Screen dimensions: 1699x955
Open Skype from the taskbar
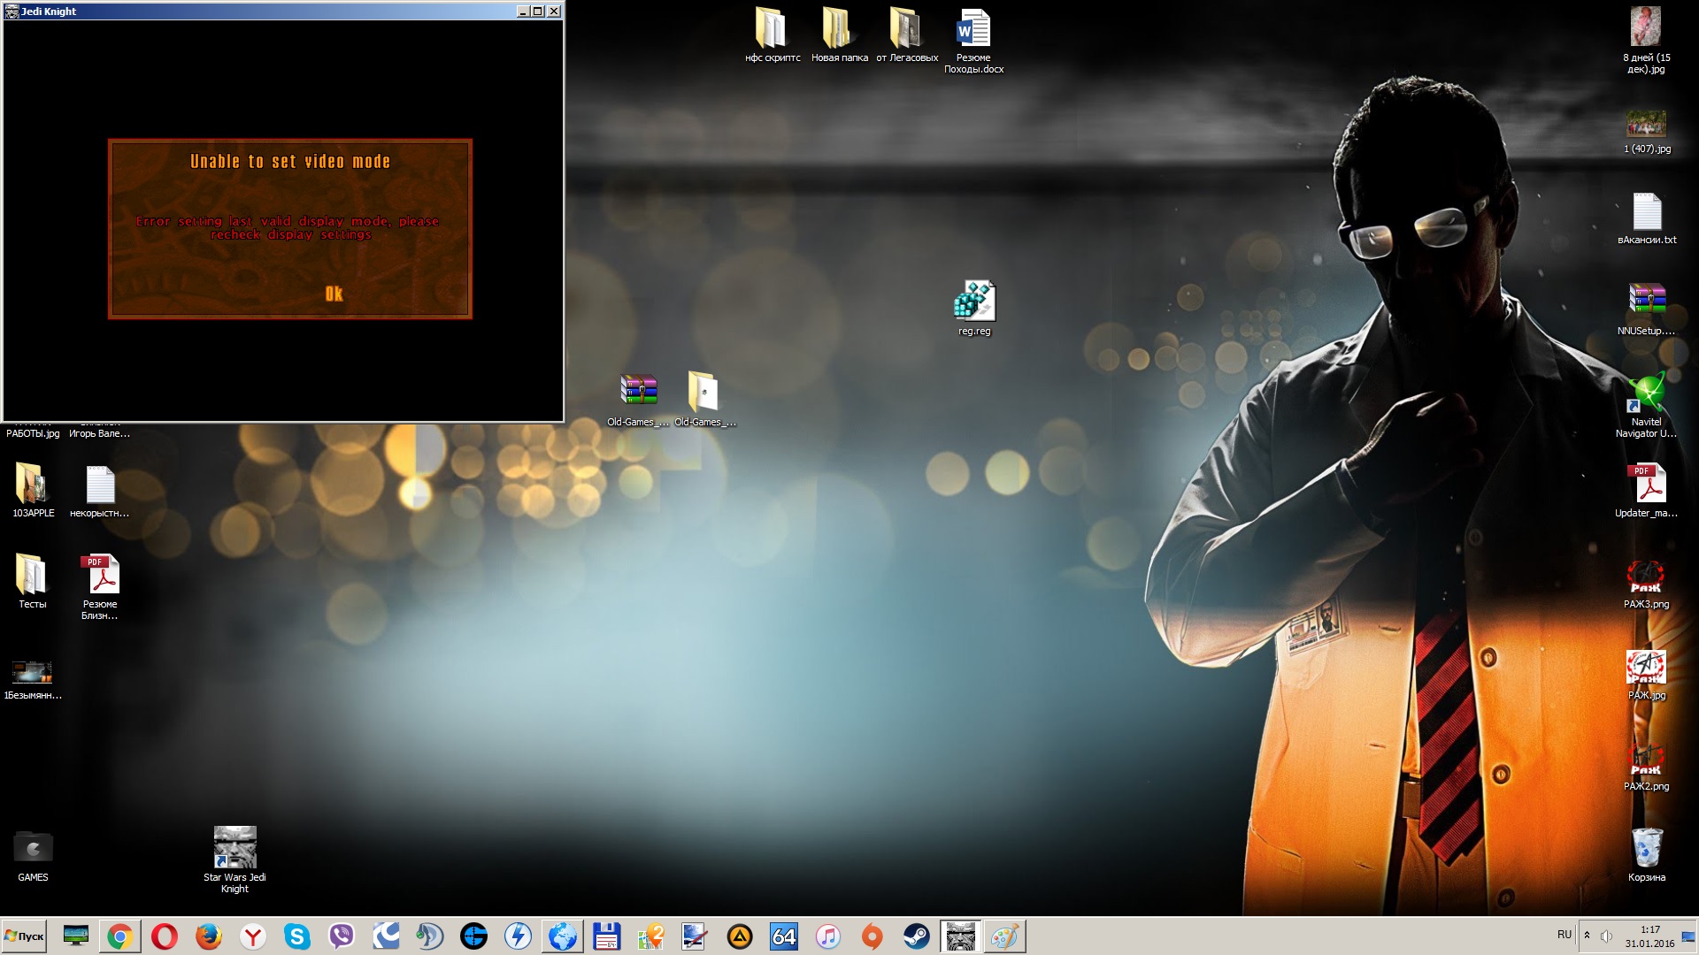[297, 936]
